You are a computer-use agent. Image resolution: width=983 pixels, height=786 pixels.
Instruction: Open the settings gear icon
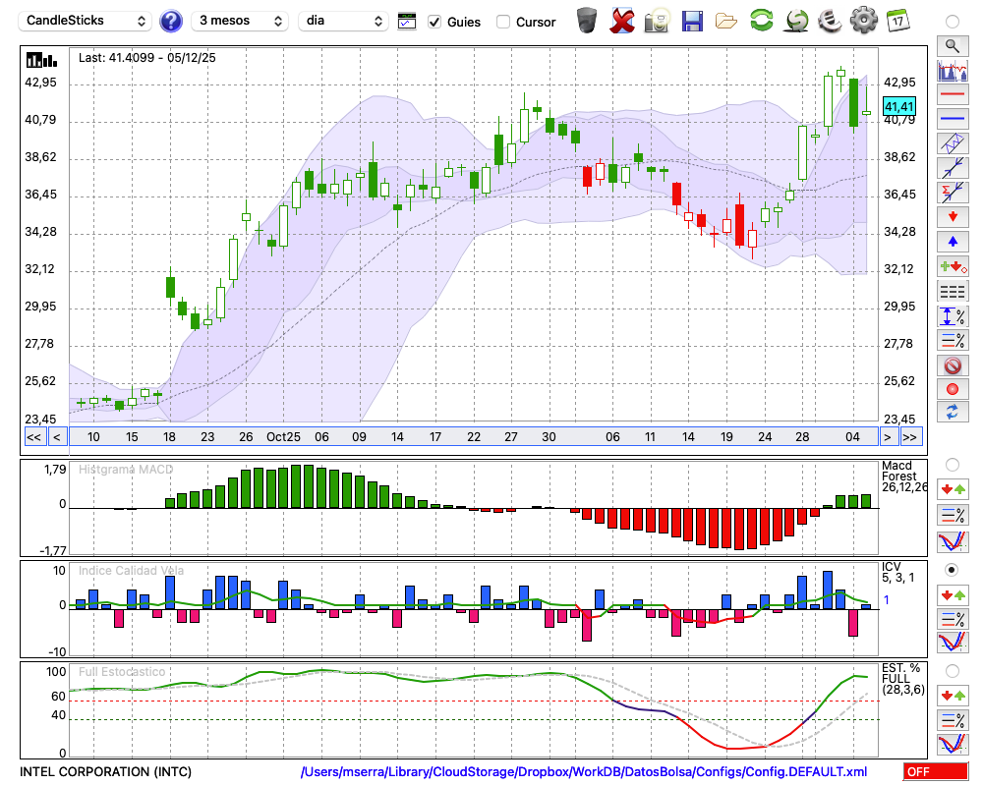pos(863,21)
